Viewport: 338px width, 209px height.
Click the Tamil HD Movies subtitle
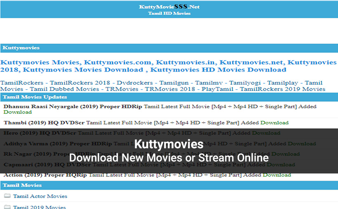click(x=169, y=13)
